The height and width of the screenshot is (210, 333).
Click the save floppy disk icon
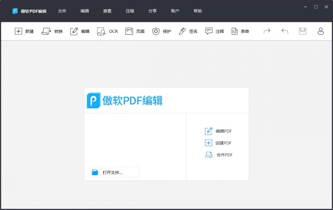tap(303, 31)
